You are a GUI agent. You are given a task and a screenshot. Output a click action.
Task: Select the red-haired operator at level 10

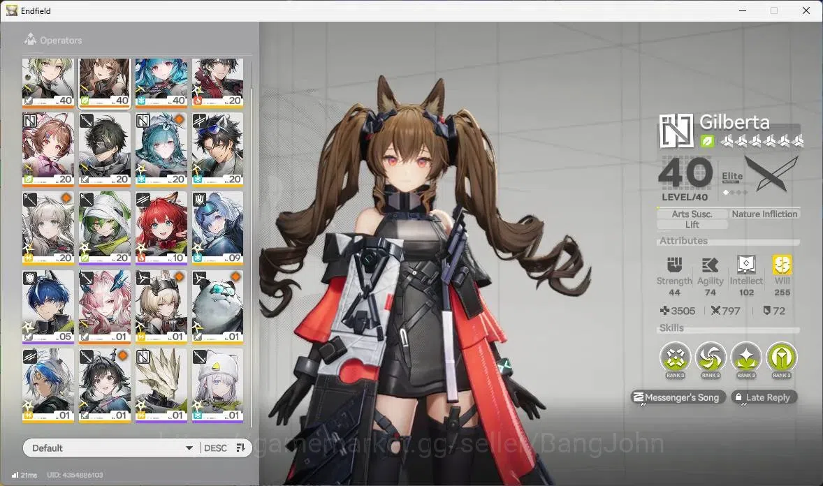[161, 228]
